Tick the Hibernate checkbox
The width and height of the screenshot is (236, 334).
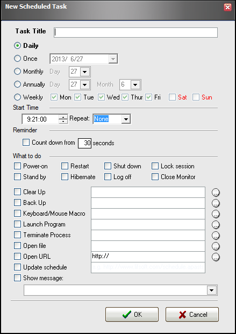click(x=65, y=177)
